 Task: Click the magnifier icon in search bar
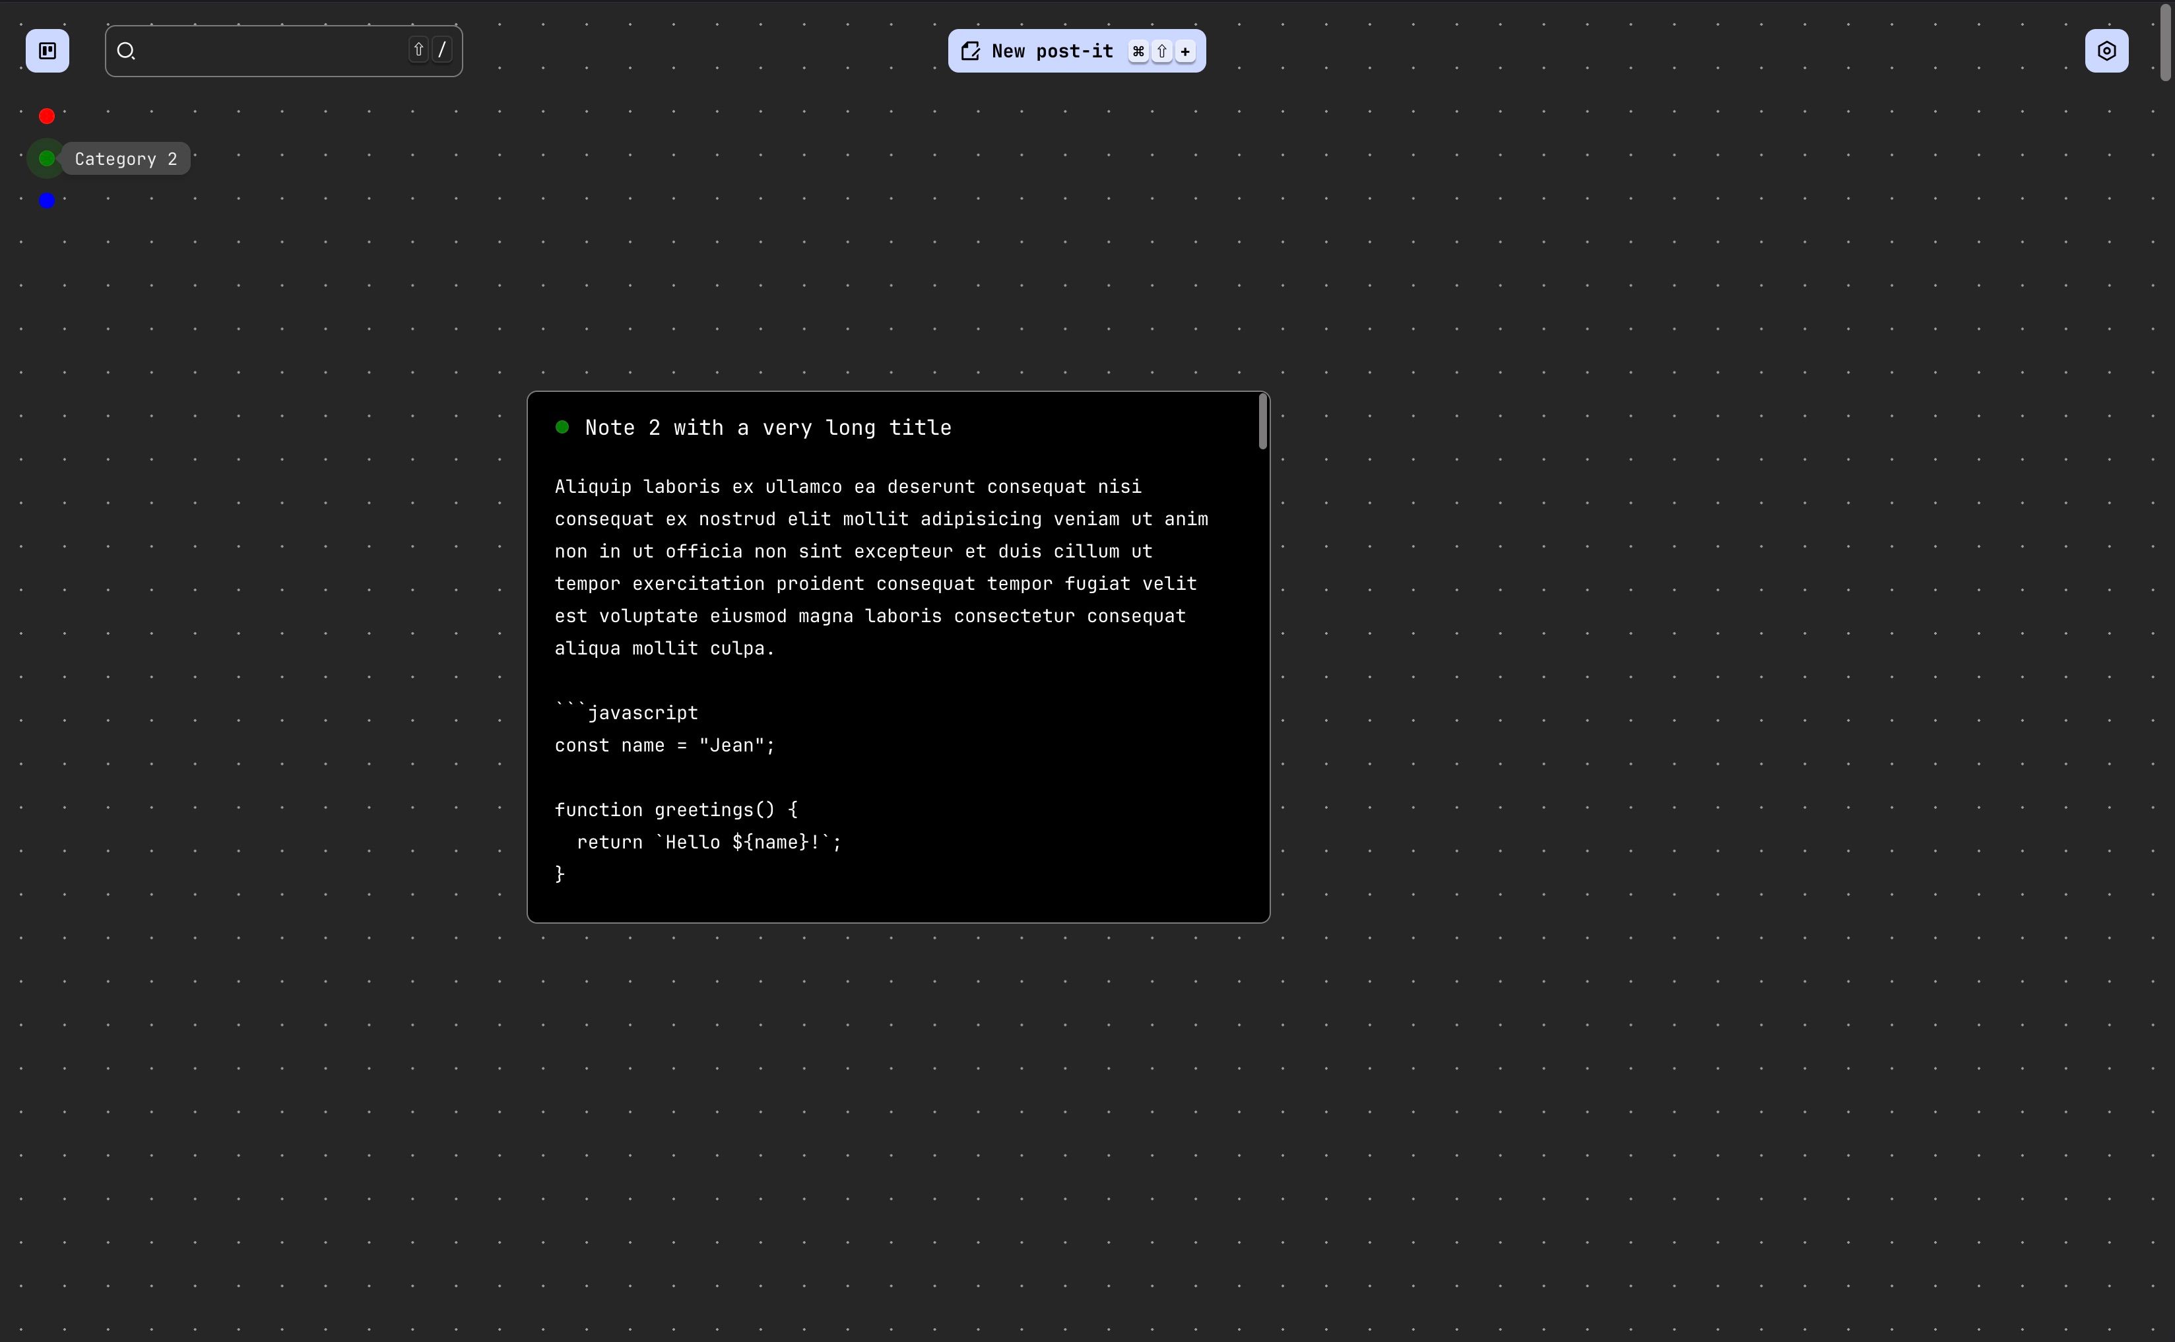[126, 51]
